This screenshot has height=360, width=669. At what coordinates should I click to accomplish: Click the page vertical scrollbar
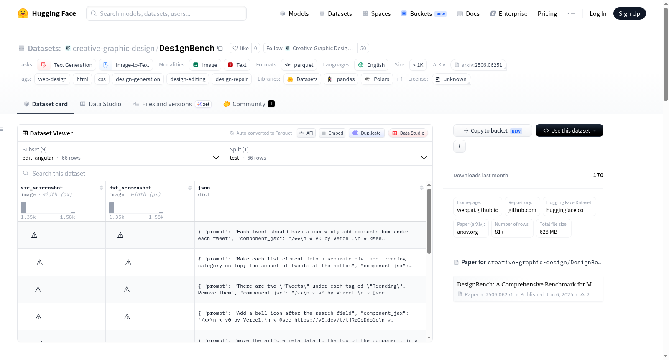coord(666,54)
